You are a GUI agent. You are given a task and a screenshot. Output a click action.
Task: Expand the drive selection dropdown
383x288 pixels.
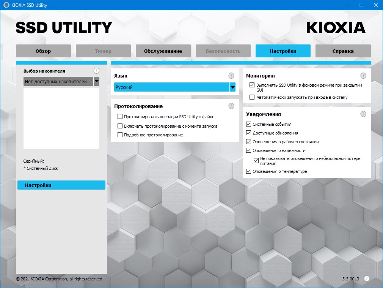pyautogui.click(x=96, y=81)
